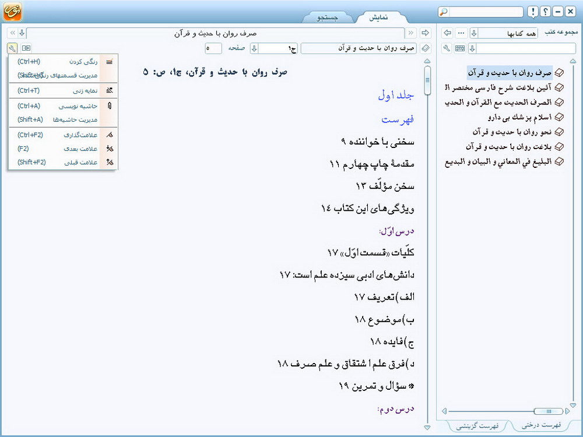Select book الصرف الحديث مع القرآن و الحديث
The width and height of the screenshot is (583, 437).
click(x=498, y=103)
